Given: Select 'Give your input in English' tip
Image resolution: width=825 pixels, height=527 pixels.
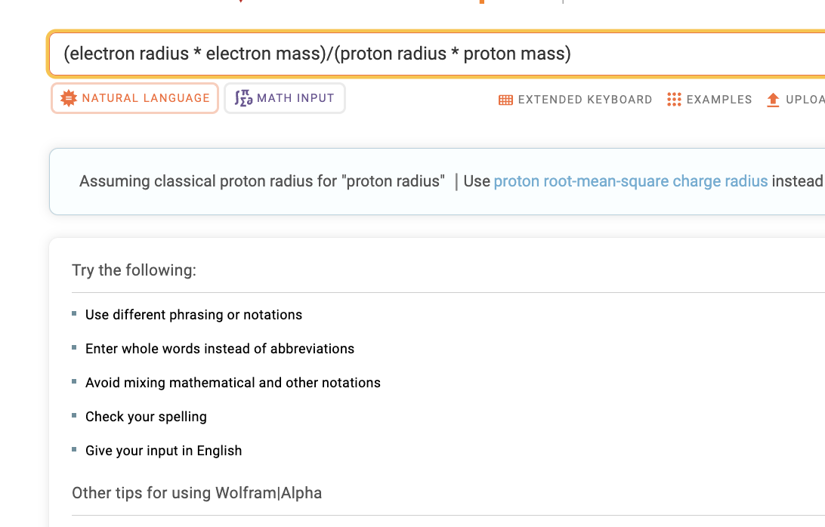Looking at the screenshot, I should tap(164, 451).
